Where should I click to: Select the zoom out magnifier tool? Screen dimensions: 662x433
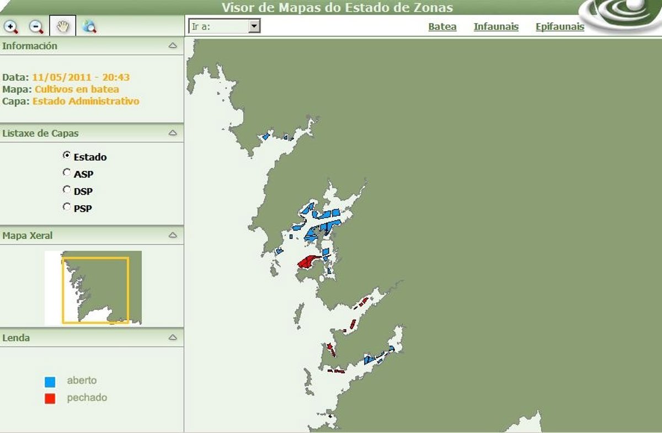point(36,26)
